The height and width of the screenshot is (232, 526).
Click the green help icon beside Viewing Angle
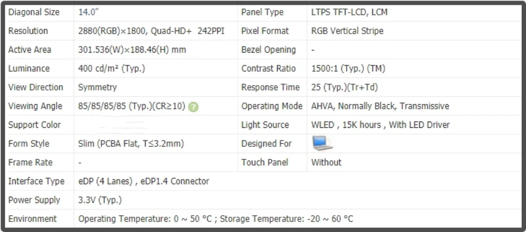pyautogui.click(x=194, y=107)
